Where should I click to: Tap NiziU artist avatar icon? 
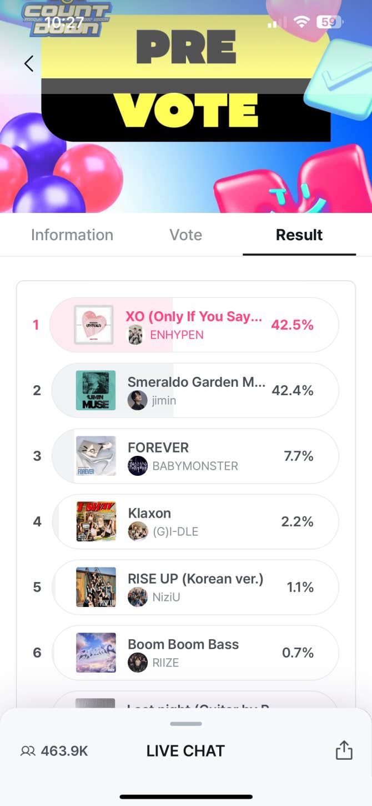138,597
